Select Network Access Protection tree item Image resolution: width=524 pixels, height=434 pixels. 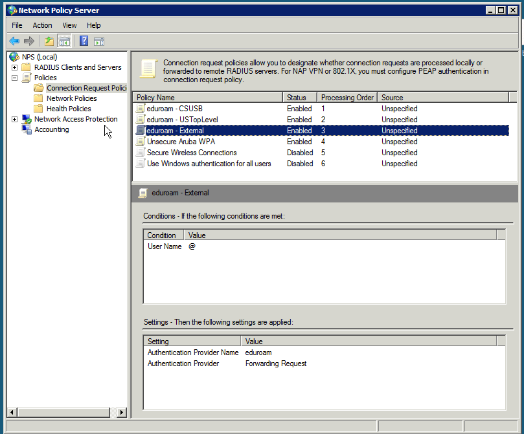[76, 119]
